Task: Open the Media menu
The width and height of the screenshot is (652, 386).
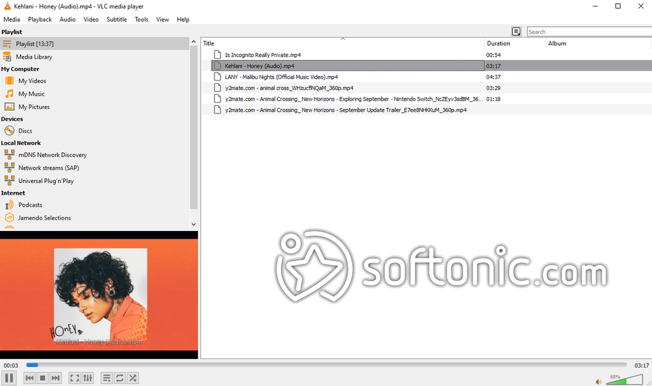Action: tap(12, 20)
